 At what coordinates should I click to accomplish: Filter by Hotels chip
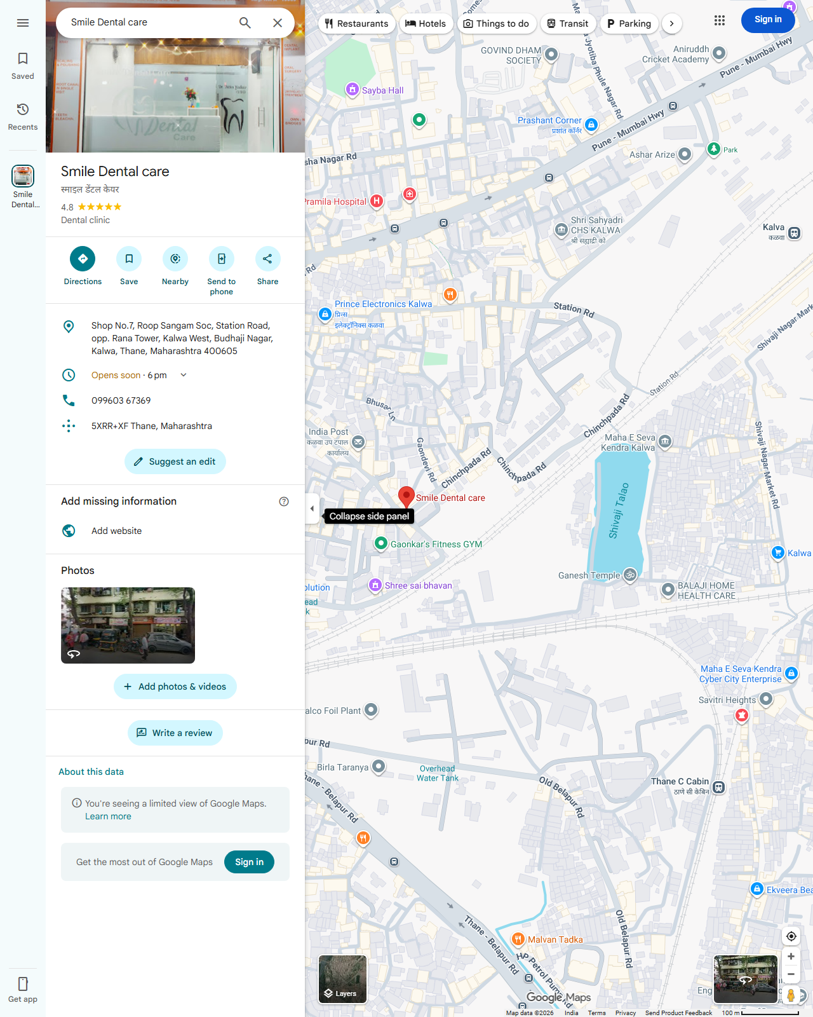(x=426, y=24)
